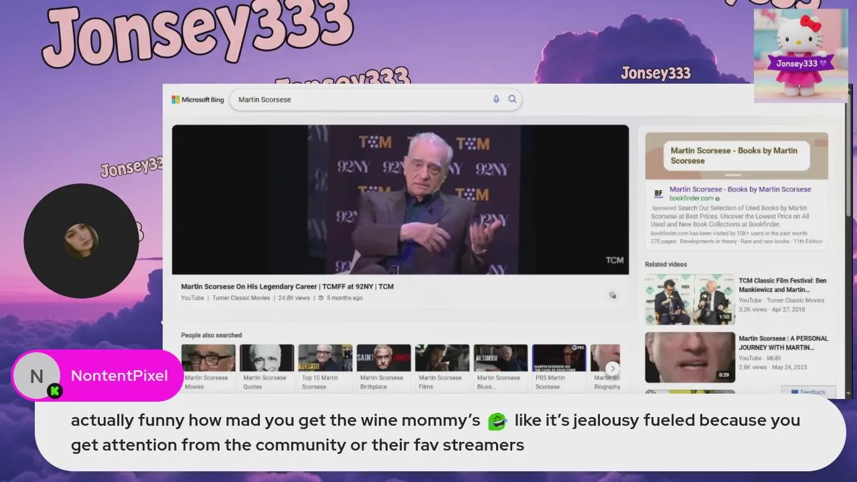The height and width of the screenshot is (482, 857).
Task: Click the streamer profile picture in the black circle
Action: coord(81,240)
